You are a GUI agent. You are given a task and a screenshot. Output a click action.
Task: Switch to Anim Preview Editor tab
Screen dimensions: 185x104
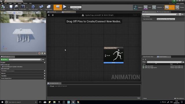pos(148,57)
